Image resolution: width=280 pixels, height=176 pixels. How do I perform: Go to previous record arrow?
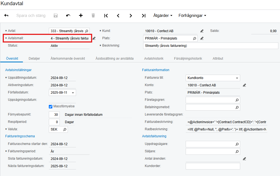tap(118, 16)
